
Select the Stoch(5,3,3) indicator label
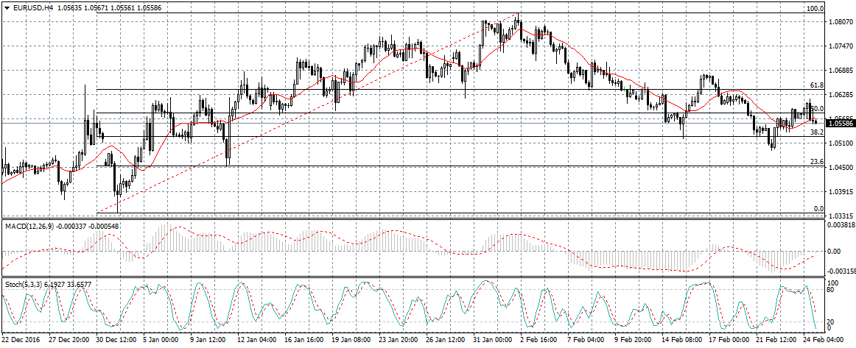click(21, 283)
